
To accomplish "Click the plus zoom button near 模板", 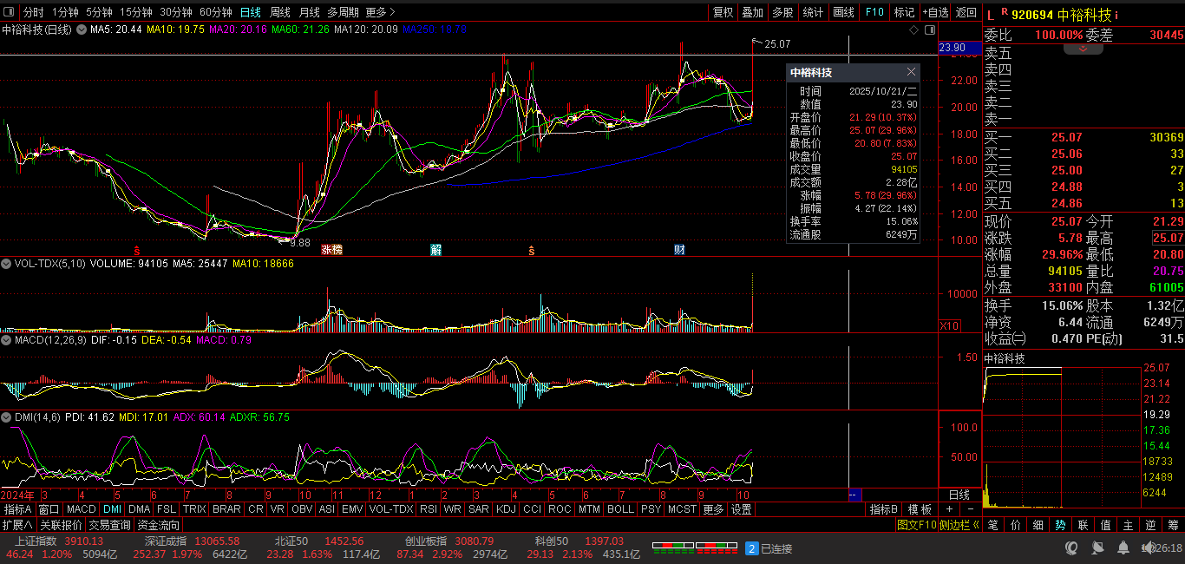I will 949,509.
